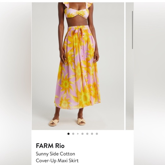Screen dimensions: 165x165
Task: Show the next product photo peeking right
Action: tap(129, 66)
